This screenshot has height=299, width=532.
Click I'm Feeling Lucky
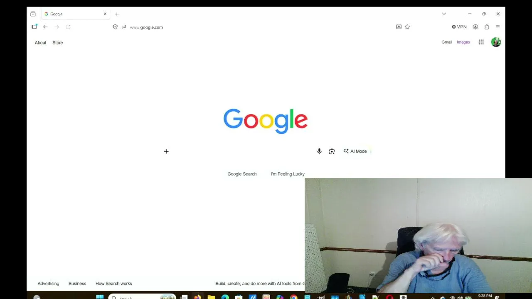[x=288, y=174]
